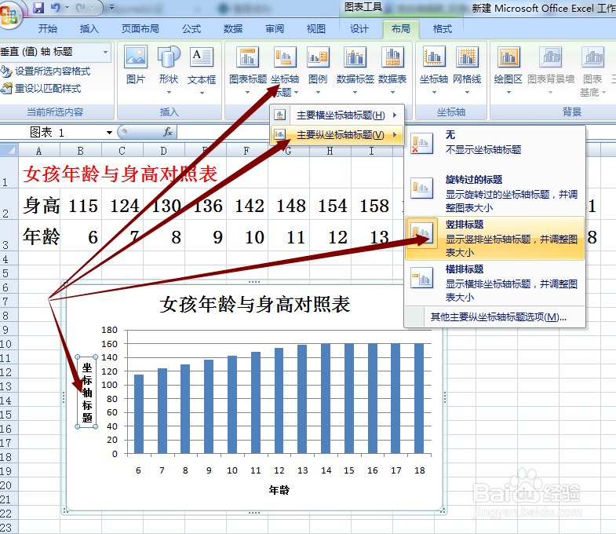
Task: Click the Insert Function fx button
Action: [168, 132]
